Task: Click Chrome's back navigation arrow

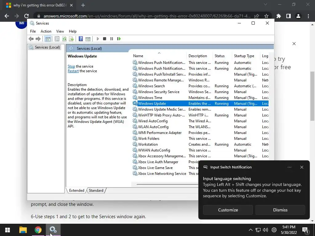Action: 7,16
